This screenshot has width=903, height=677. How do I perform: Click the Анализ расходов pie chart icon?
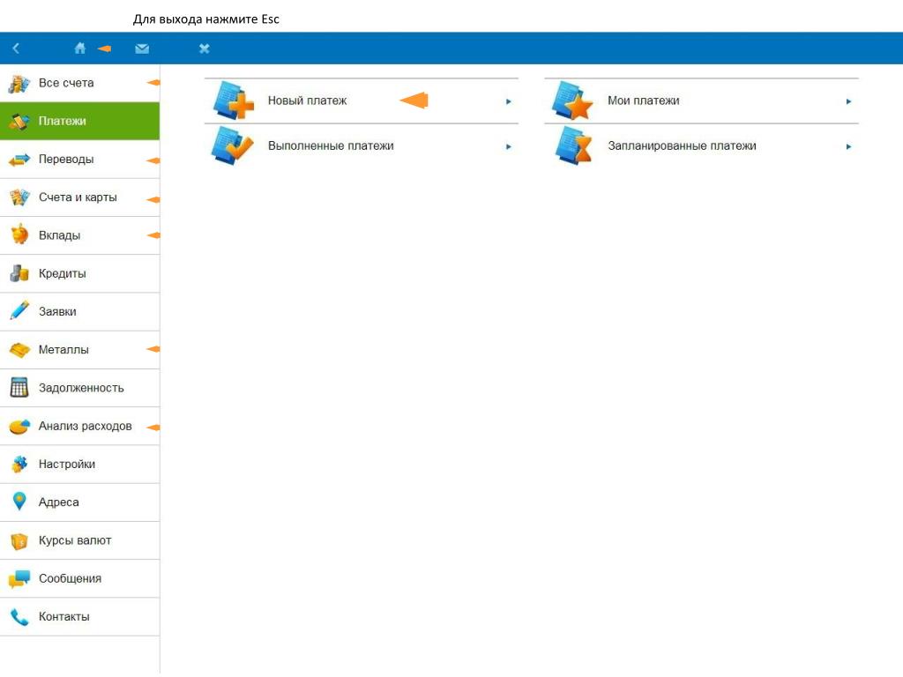pyautogui.click(x=19, y=427)
